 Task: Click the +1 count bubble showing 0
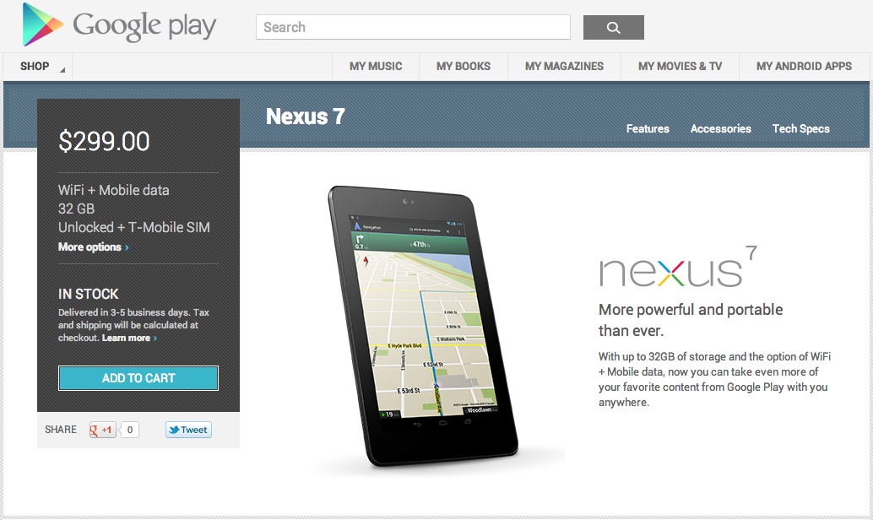pos(129,430)
